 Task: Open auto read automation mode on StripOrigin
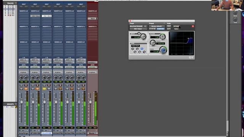tap(24, 67)
